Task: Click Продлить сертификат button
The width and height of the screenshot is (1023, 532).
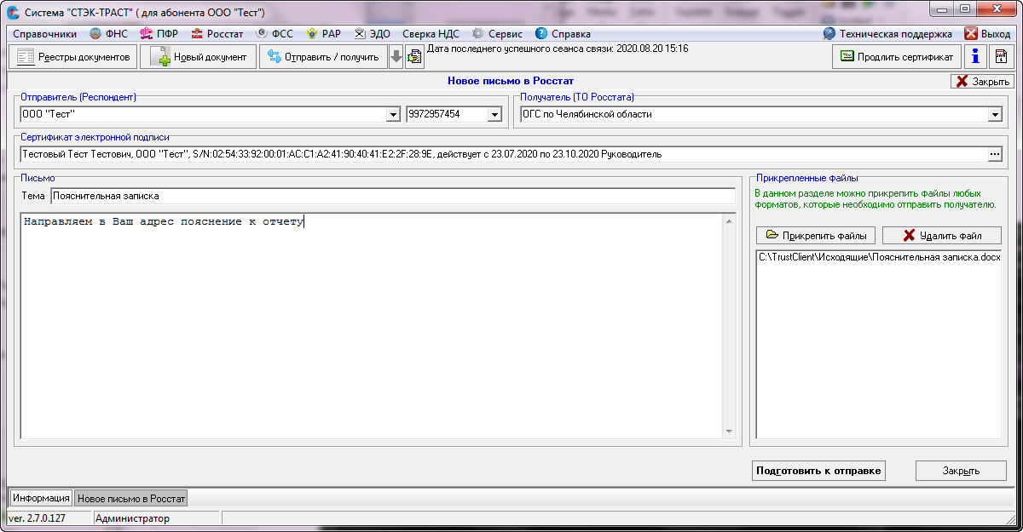Action: 897,56
